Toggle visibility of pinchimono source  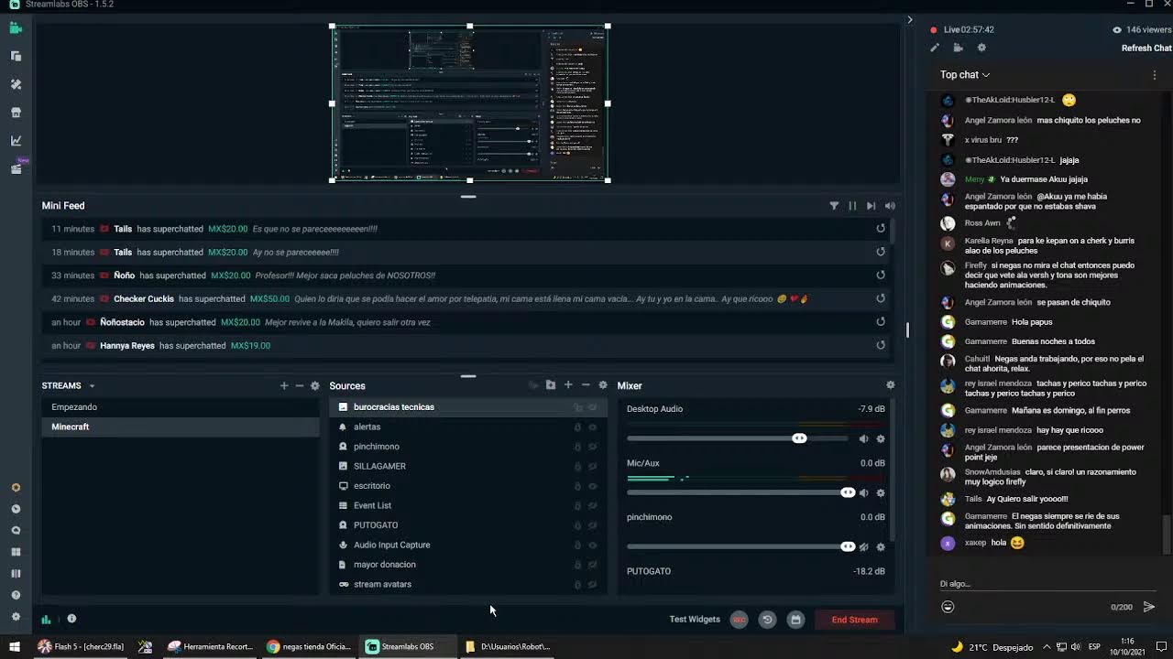click(x=593, y=447)
